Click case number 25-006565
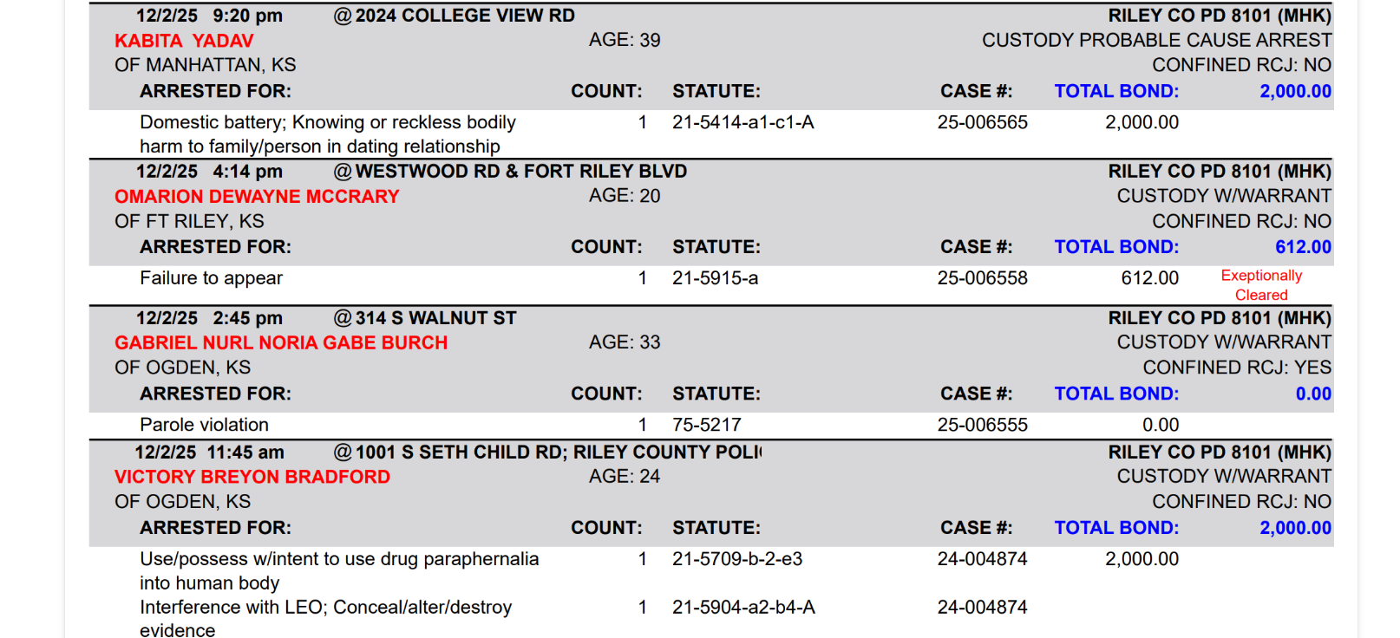Image resolution: width=1400 pixels, height=638 pixels. [x=982, y=123]
